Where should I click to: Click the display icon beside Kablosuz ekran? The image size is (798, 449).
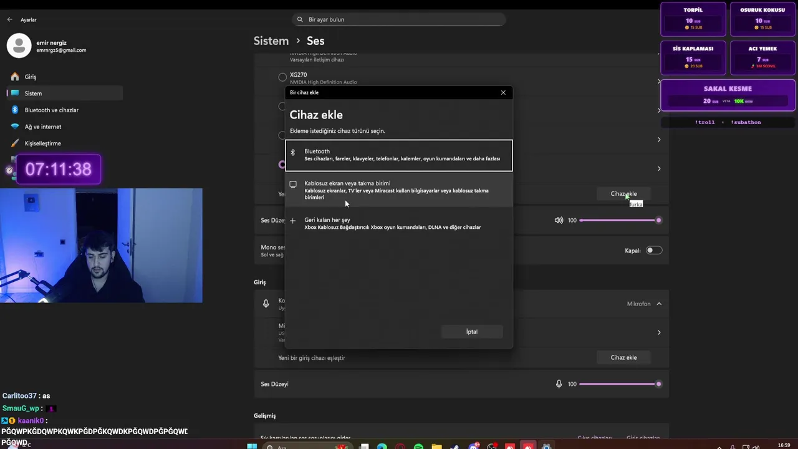293,185
